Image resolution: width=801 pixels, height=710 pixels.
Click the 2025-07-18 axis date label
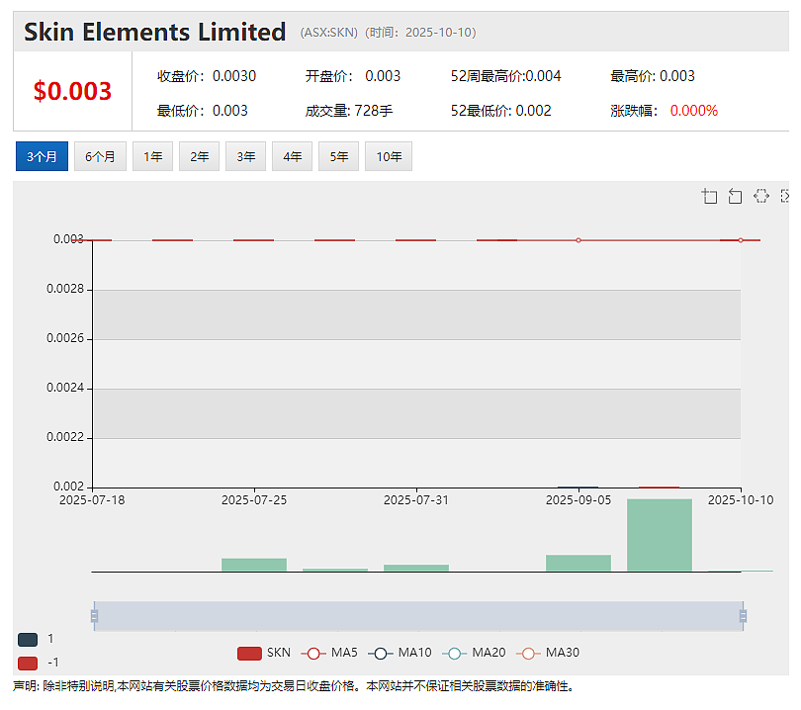[x=92, y=500]
